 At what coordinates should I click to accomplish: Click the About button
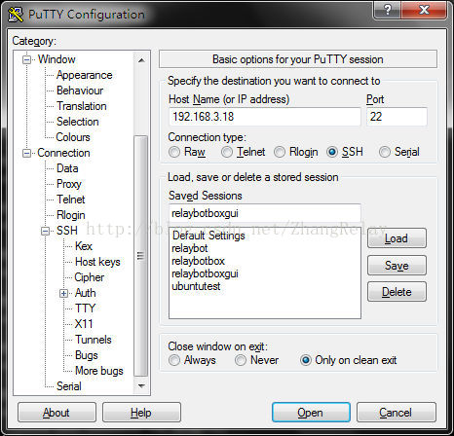coord(57,413)
